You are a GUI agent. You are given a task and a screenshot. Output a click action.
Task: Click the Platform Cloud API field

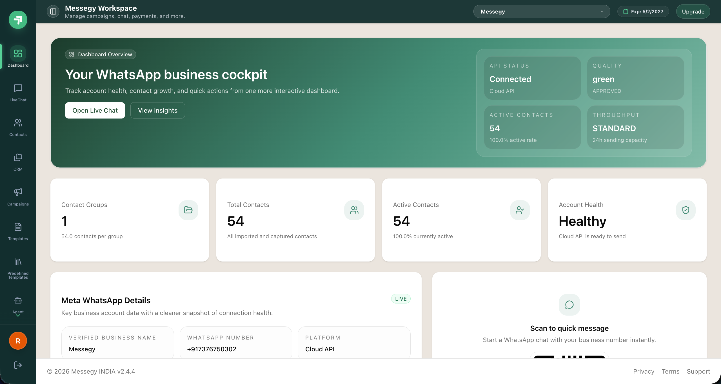(354, 343)
